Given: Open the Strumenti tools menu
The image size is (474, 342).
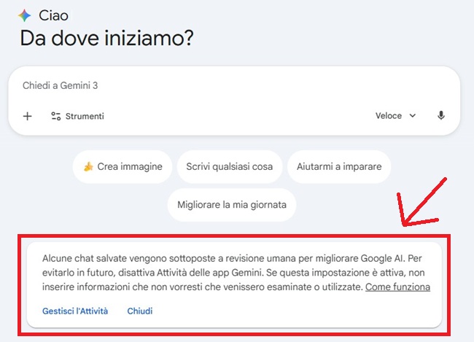Looking at the screenshot, I should pyautogui.click(x=77, y=116).
